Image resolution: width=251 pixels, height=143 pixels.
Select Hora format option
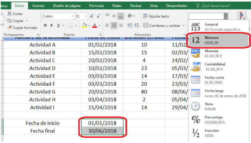pyautogui.click(x=219, y=106)
